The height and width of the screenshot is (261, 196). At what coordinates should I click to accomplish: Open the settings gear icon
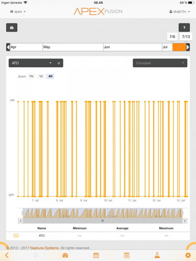(188, 255)
